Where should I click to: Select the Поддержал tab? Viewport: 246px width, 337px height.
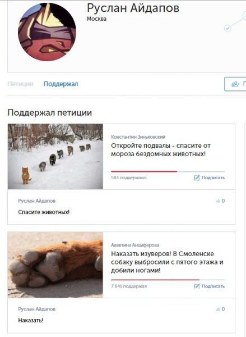(x=61, y=84)
